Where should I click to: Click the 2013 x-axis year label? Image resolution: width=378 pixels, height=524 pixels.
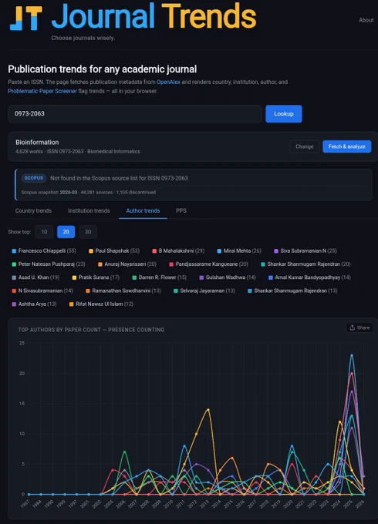coord(204,504)
